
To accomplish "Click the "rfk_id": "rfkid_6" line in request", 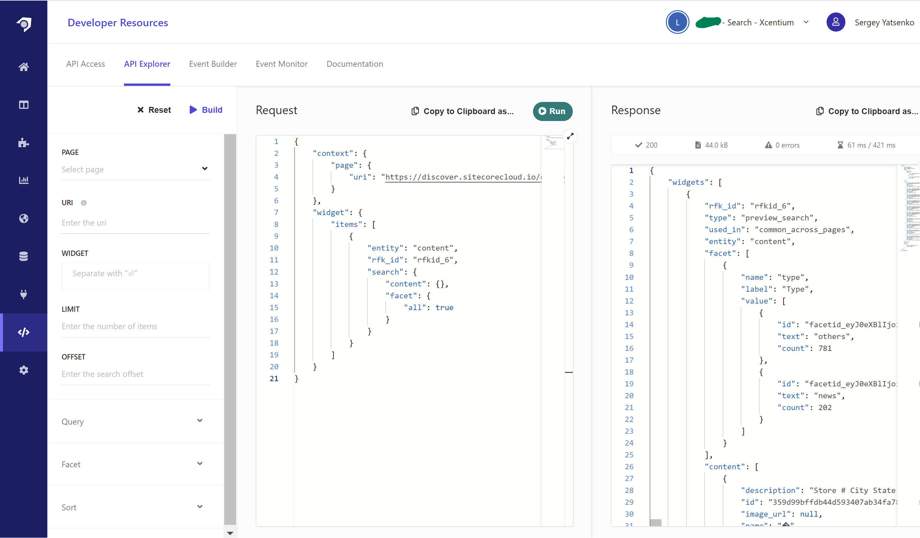I will click(x=412, y=260).
